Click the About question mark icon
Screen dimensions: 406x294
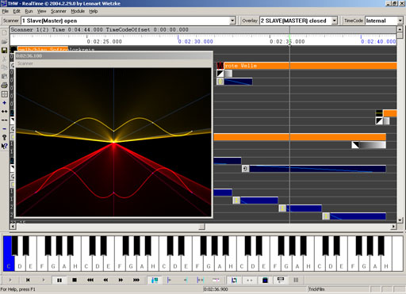click(4, 137)
